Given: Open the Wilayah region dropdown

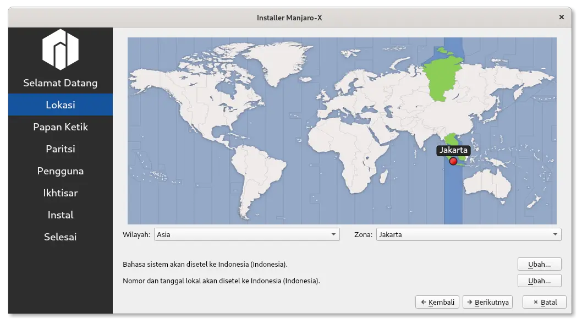Looking at the screenshot, I should click(246, 234).
